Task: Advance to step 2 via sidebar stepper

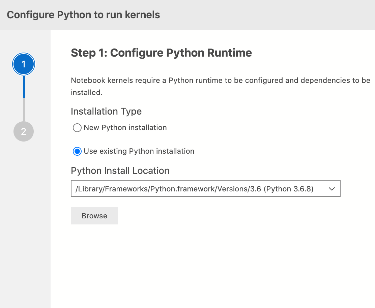Action: tap(23, 131)
